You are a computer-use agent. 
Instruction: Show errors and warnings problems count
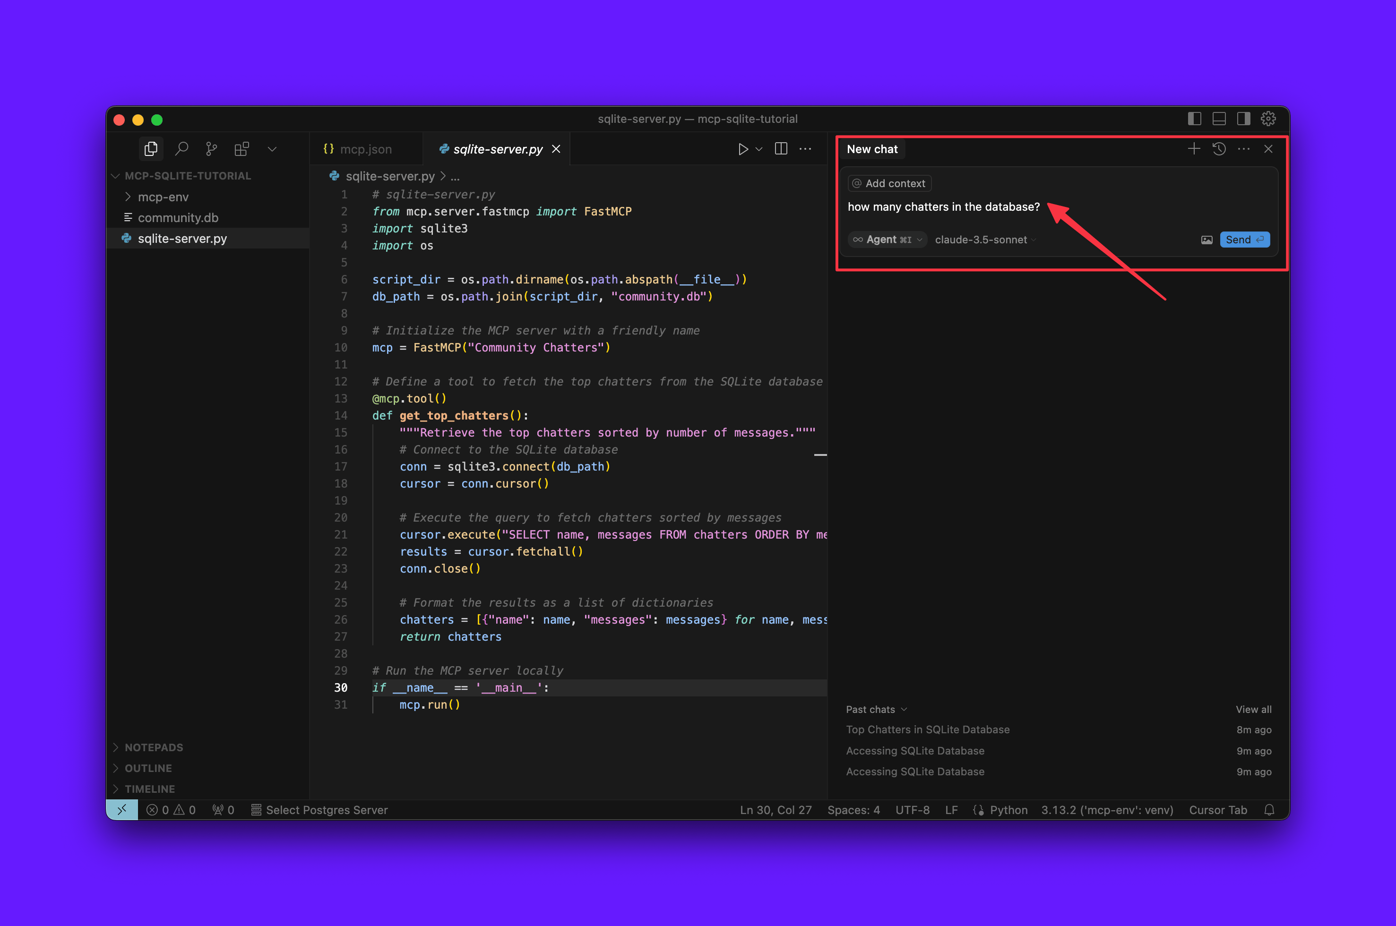[x=171, y=810]
